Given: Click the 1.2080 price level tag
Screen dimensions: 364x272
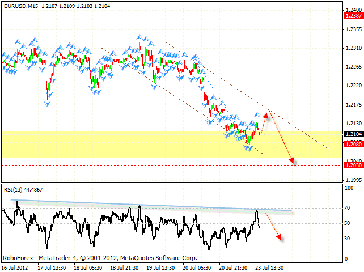Looking at the screenshot, I should tap(353, 145).
